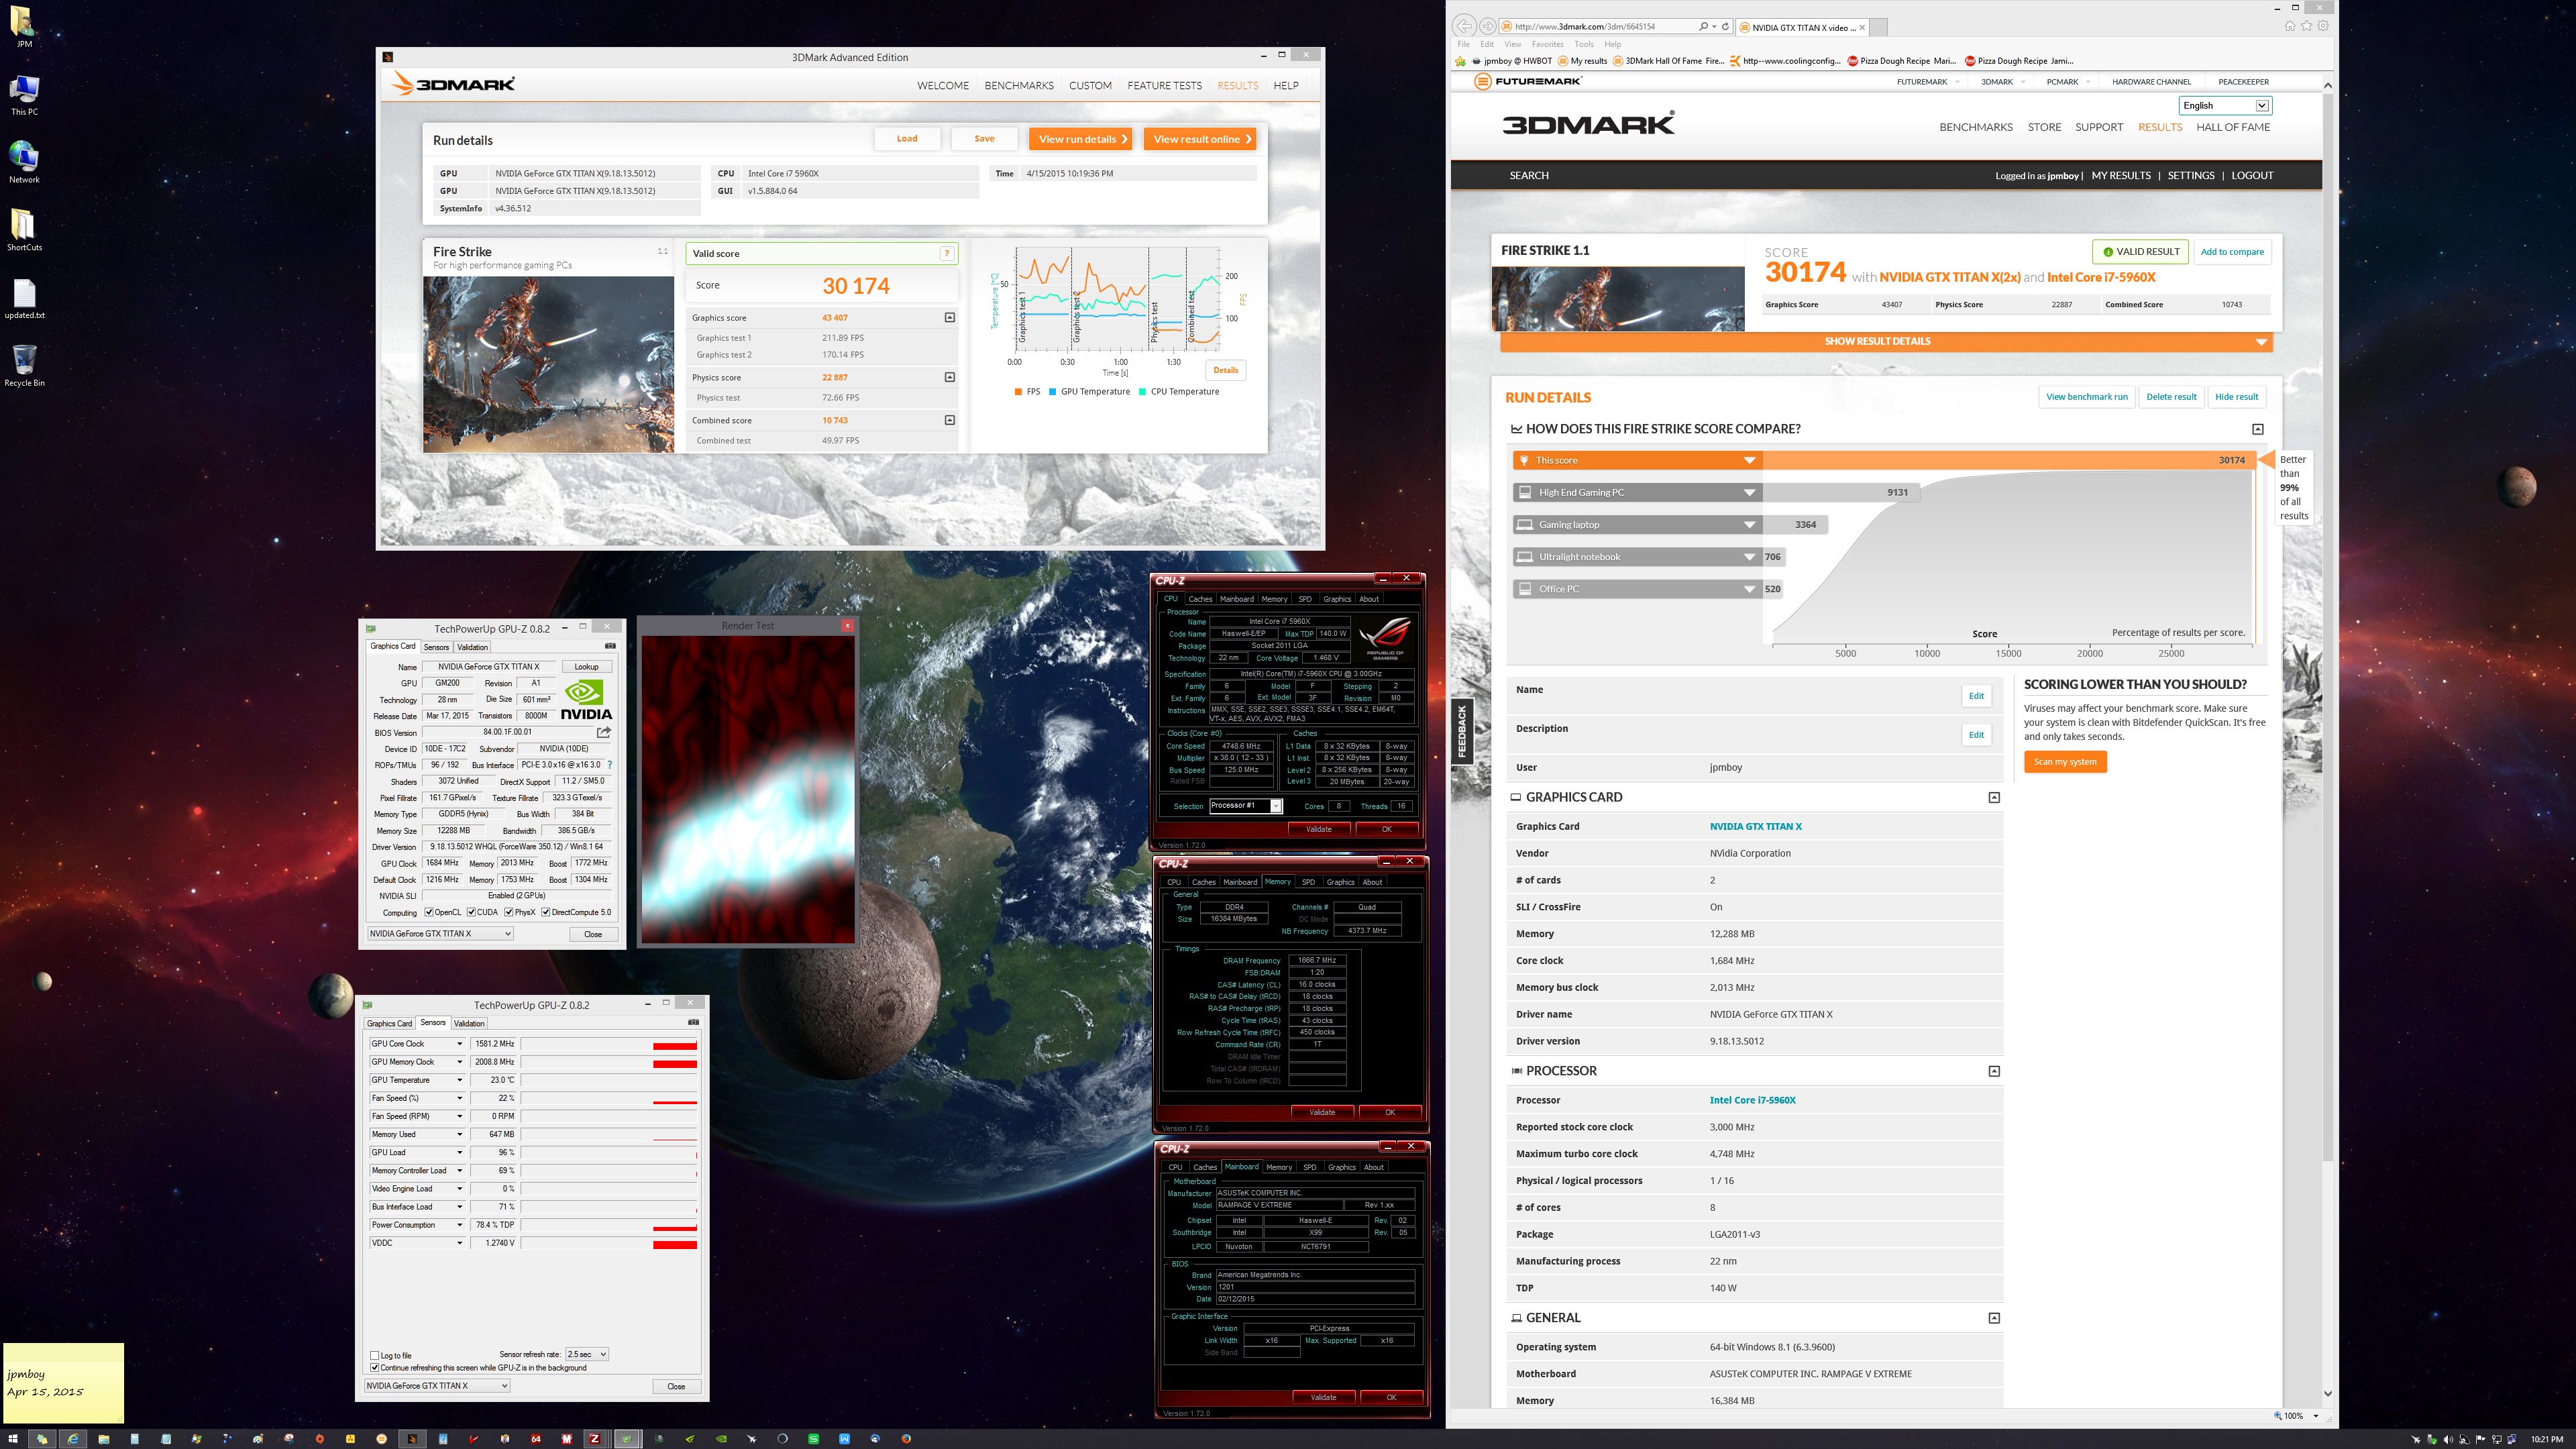This screenshot has height=1449, width=2576.
Task: Click the Lookup button in GPU-Z
Action: (586, 667)
